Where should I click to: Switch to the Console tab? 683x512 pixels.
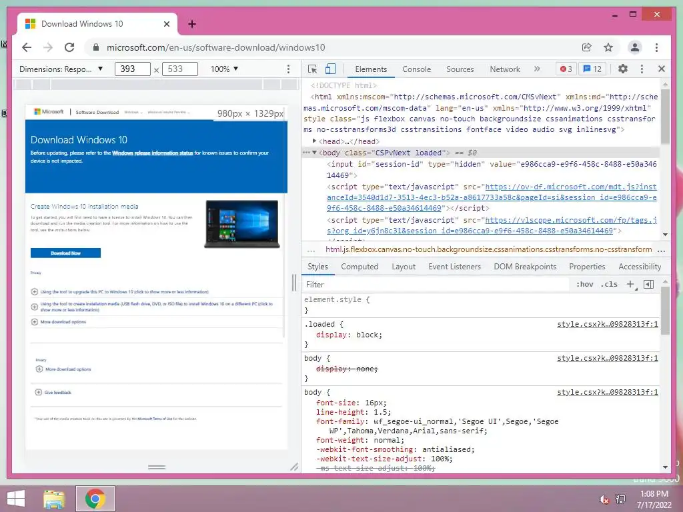click(x=416, y=69)
